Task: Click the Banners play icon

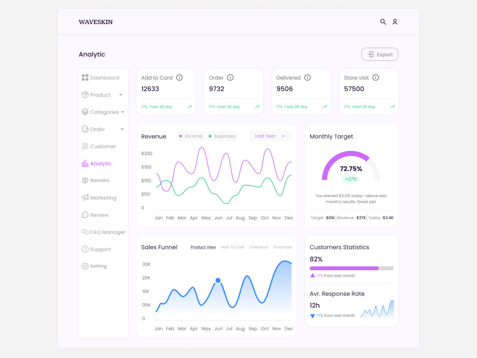Action: tap(85, 180)
